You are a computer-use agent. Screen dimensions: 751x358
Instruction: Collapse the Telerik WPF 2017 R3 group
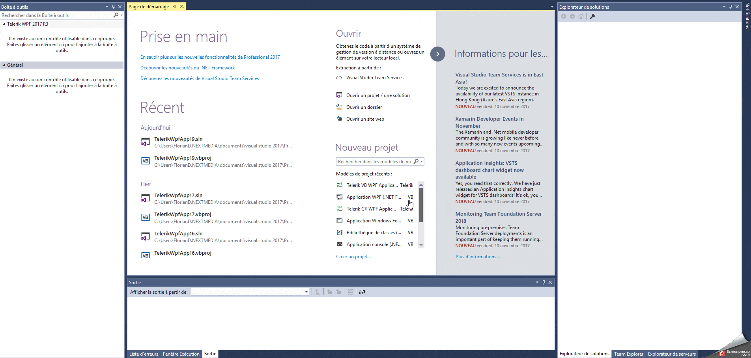click(x=4, y=24)
